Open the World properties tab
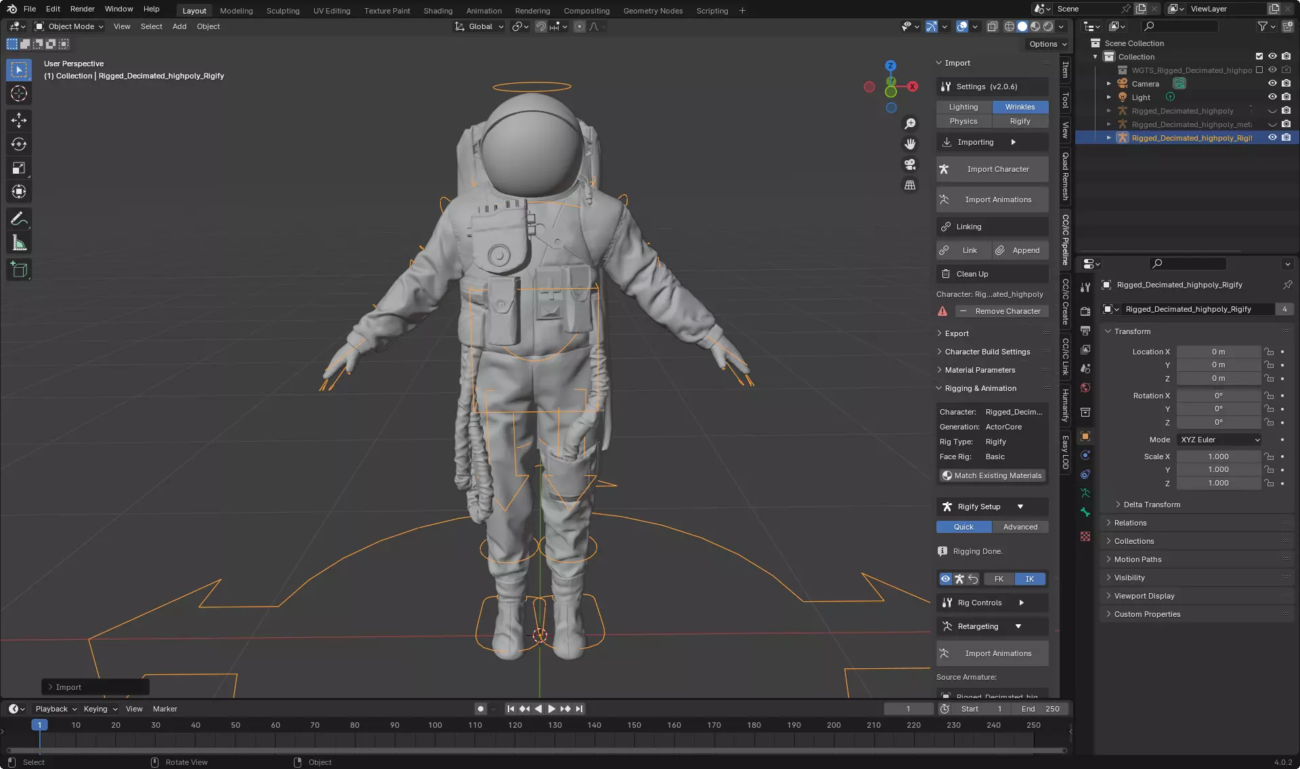Viewport: 1300px width, 769px height. 1085,388
